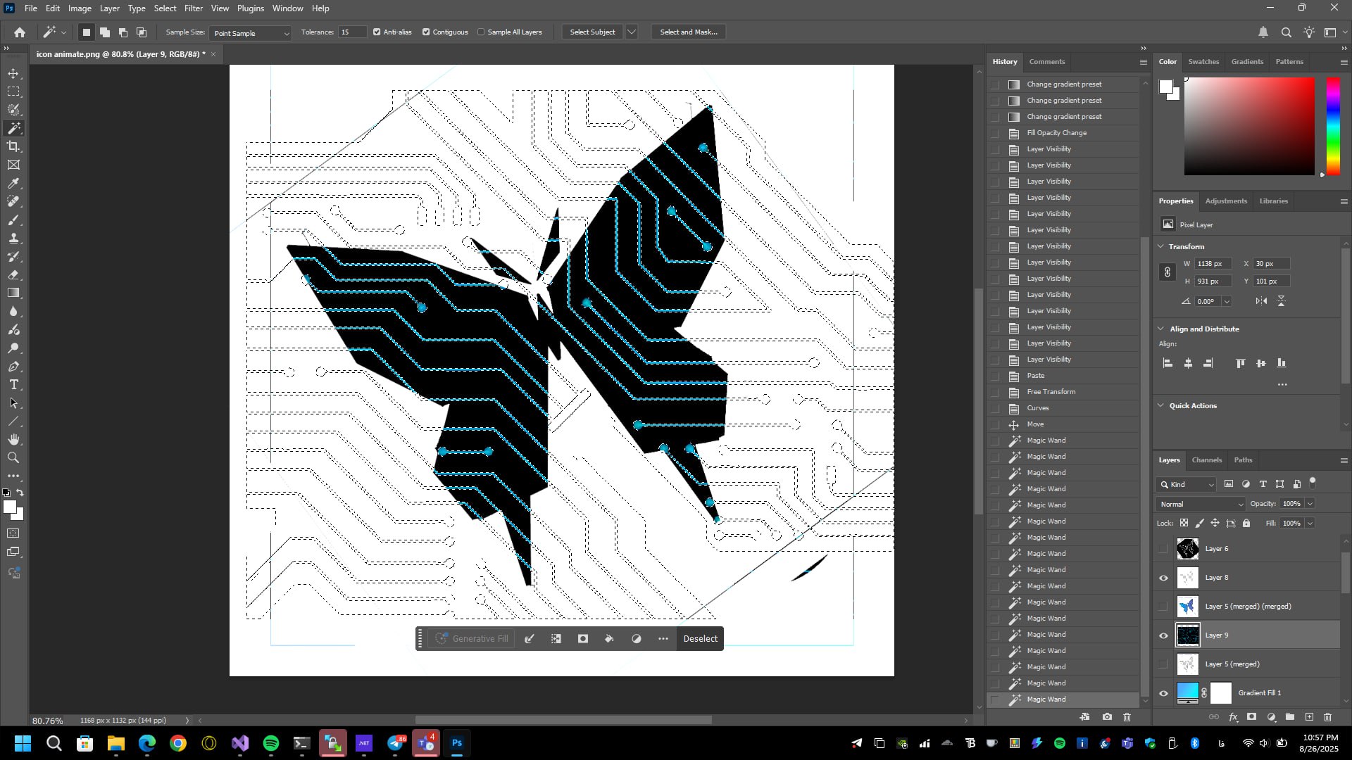This screenshot has height=760, width=1352.
Task: Collapse the Align and Distribute section
Action: click(x=1161, y=329)
